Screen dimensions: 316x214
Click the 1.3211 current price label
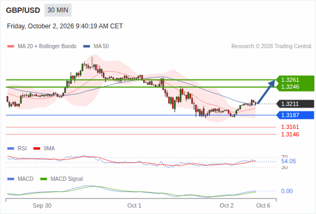coord(296,104)
